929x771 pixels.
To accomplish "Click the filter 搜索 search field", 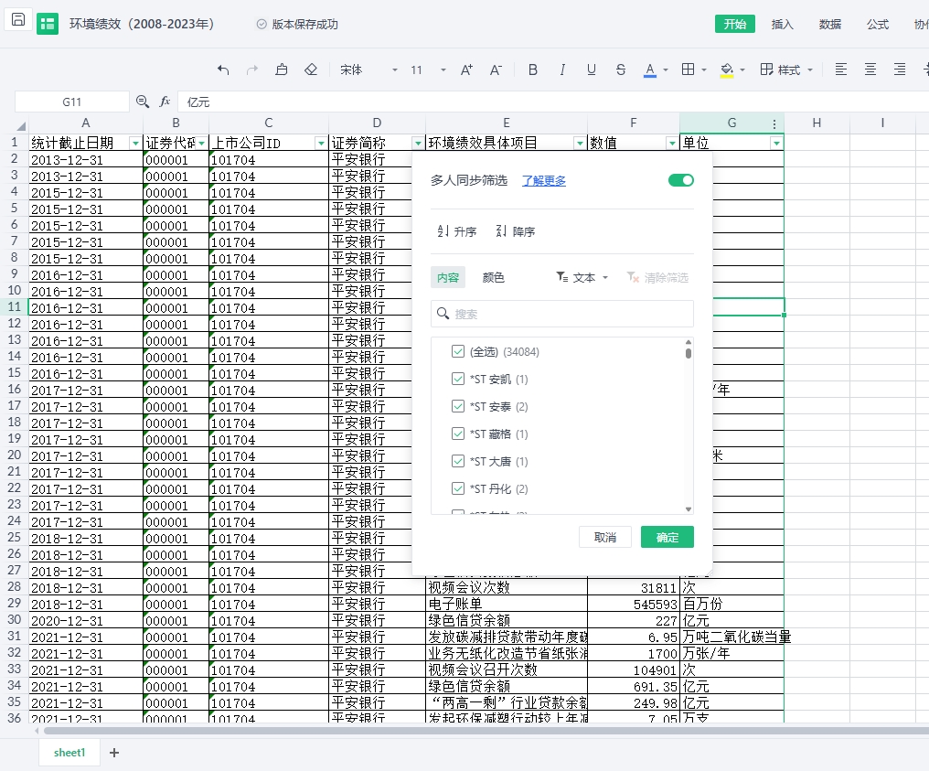I will [x=562, y=314].
